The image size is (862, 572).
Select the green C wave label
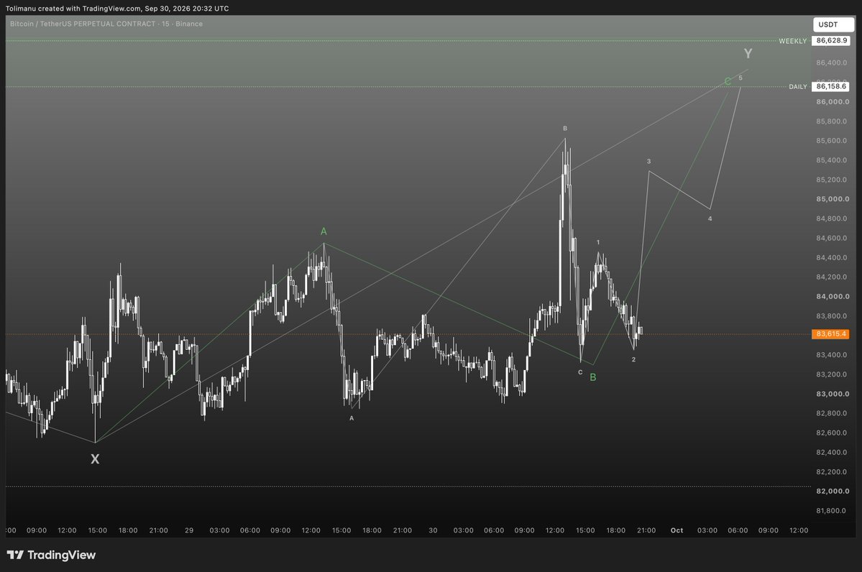pos(728,81)
